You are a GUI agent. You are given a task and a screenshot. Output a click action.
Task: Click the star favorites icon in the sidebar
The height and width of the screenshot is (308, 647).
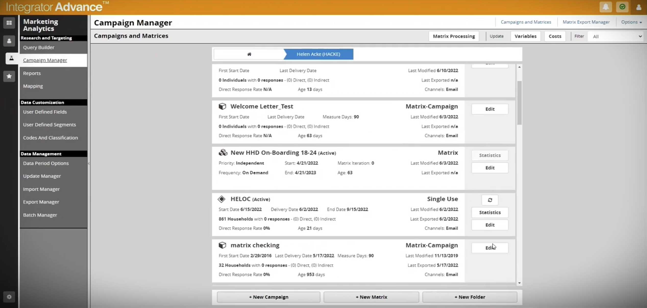(x=9, y=76)
